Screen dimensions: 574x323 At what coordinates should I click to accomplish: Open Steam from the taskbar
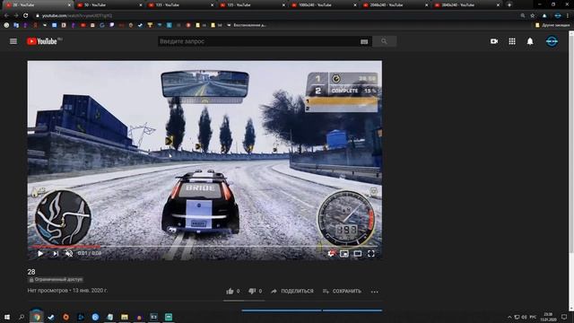51,317
